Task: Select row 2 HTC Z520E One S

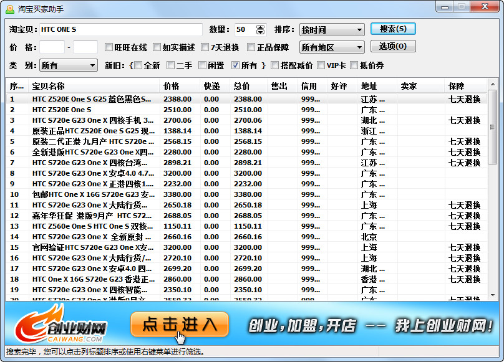Action: click(246, 110)
